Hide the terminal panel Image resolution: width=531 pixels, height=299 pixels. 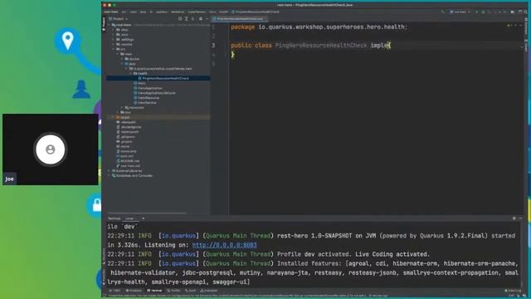(x=520, y=218)
